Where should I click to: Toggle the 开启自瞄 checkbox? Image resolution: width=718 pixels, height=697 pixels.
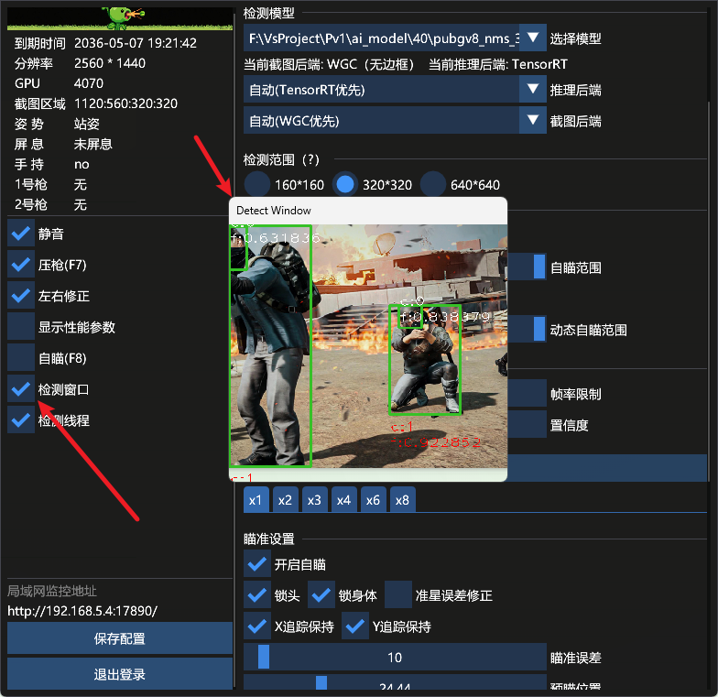coord(256,564)
